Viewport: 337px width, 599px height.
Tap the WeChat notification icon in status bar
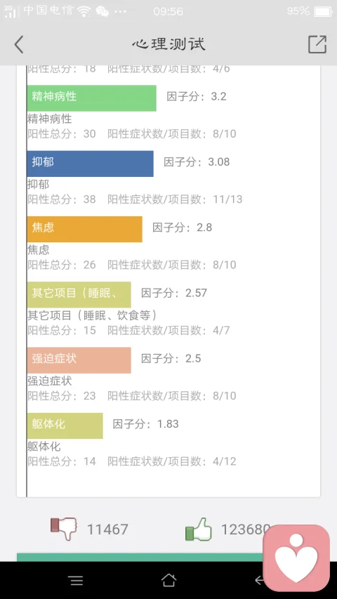tap(102, 11)
